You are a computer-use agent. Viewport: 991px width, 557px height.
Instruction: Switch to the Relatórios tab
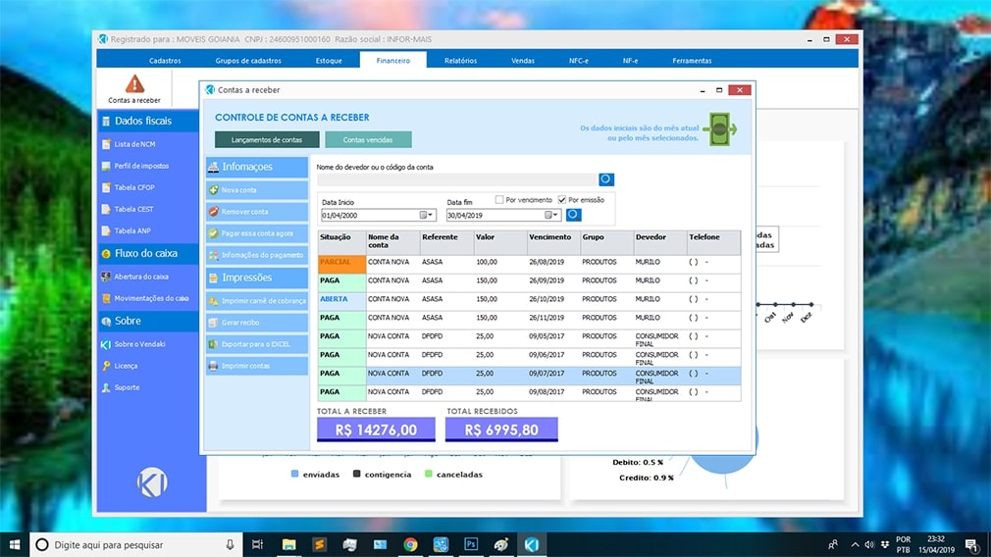click(460, 61)
